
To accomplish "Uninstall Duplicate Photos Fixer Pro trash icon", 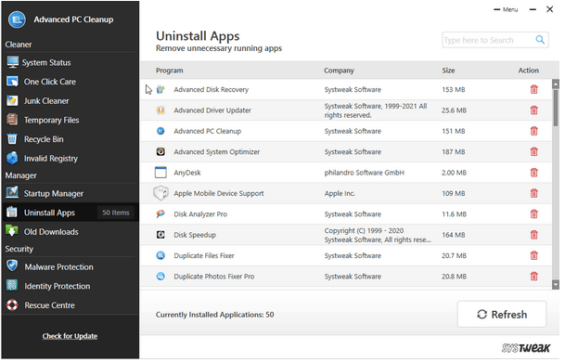I will [x=534, y=277].
